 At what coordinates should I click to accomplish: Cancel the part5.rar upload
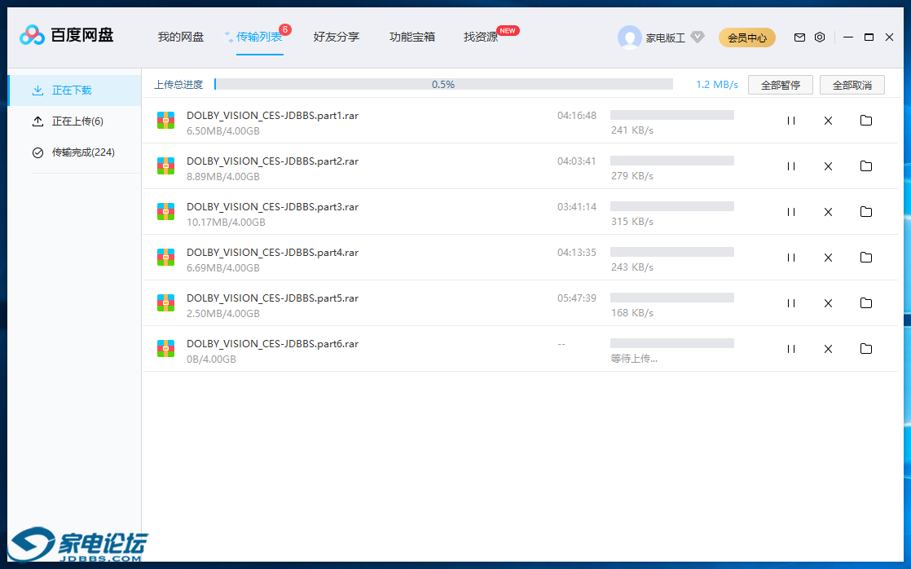pyautogui.click(x=828, y=303)
